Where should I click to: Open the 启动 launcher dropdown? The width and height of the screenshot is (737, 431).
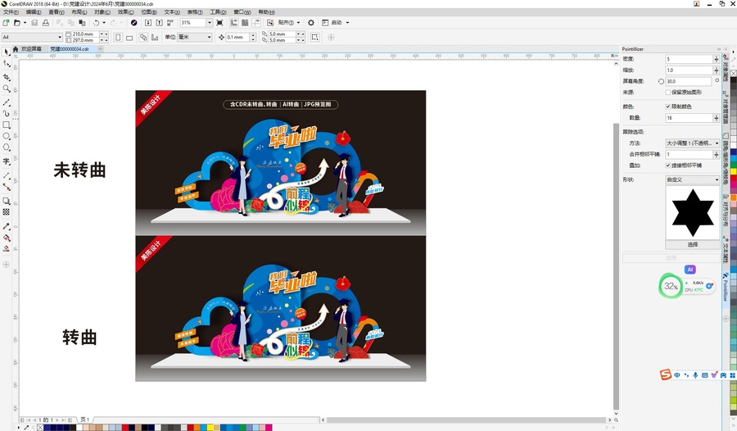point(347,23)
